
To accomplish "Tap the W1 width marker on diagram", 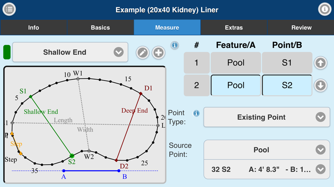I will 78,79.
